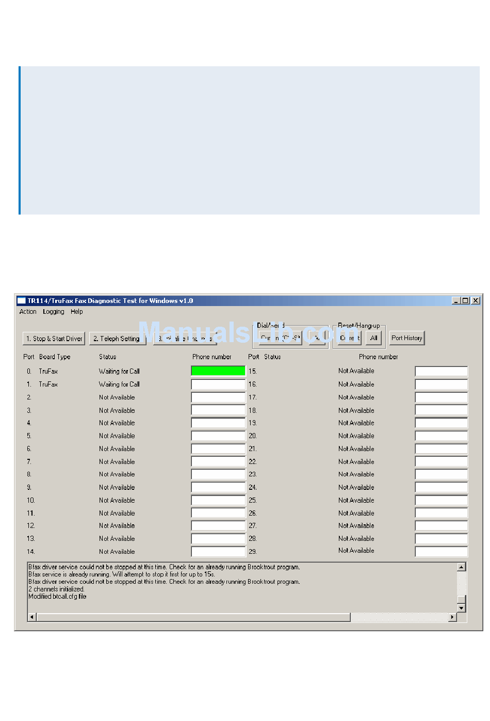Click the vertical scrollbar thumb in log
The width and height of the screenshot is (490, 721).
tap(462, 599)
